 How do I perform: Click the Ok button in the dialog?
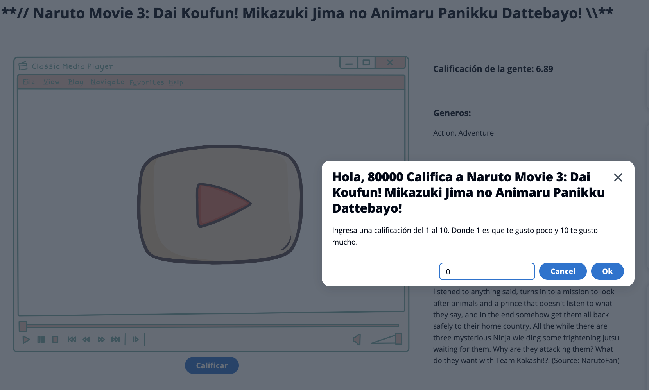[607, 271]
